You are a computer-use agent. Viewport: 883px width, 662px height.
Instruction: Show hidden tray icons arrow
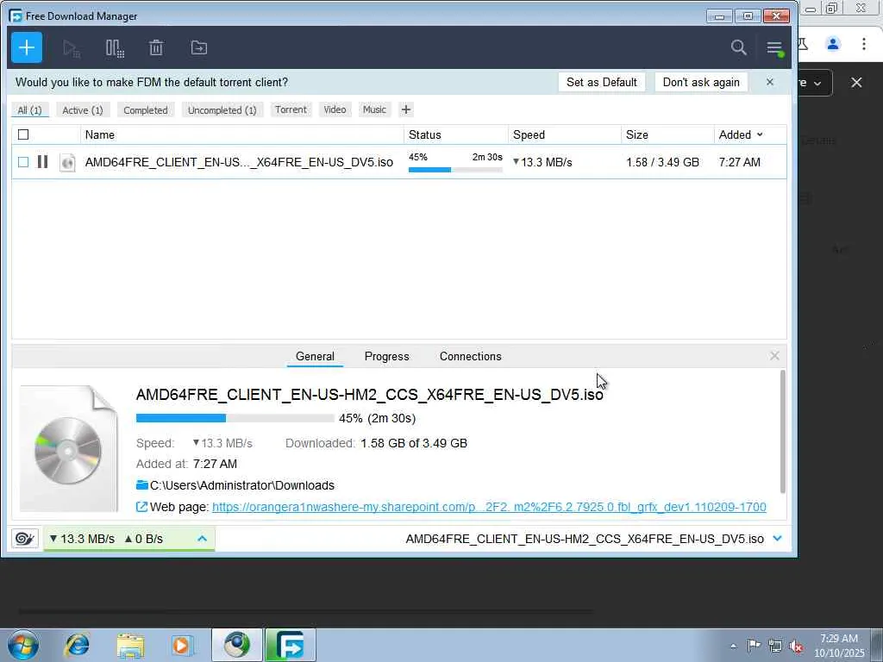pyautogui.click(x=733, y=646)
